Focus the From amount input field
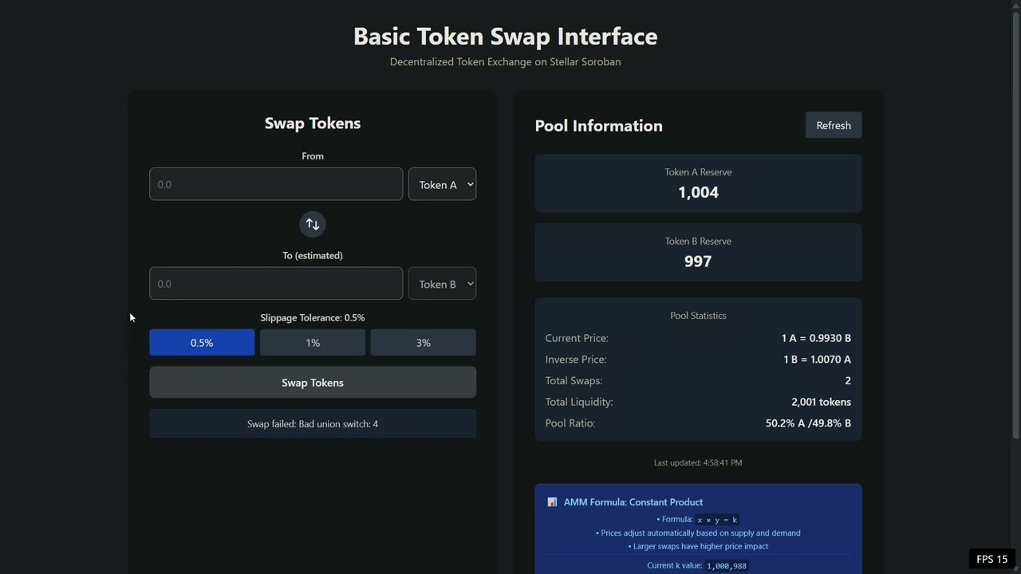 click(x=276, y=184)
